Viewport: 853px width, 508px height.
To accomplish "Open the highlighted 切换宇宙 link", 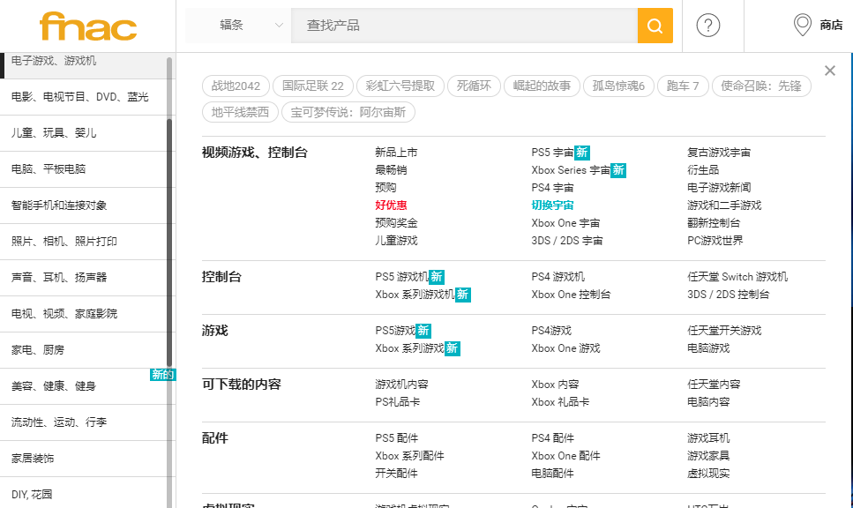I will (x=553, y=205).
